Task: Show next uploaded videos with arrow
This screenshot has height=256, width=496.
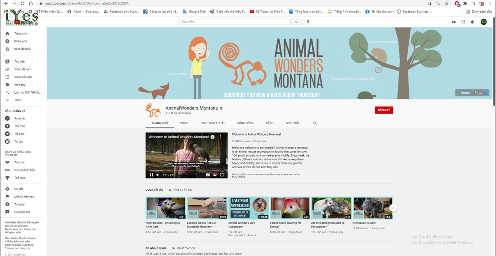Action: coord(393,208)
